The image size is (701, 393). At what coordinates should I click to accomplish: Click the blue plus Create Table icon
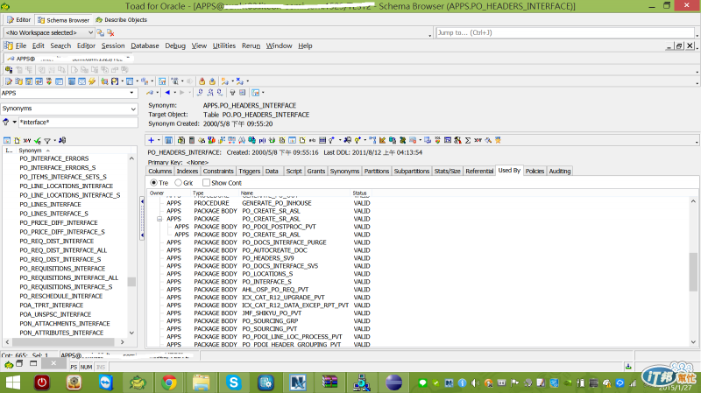point(151,140)
